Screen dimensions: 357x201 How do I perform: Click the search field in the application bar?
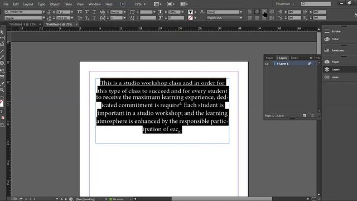coord(316,4)
